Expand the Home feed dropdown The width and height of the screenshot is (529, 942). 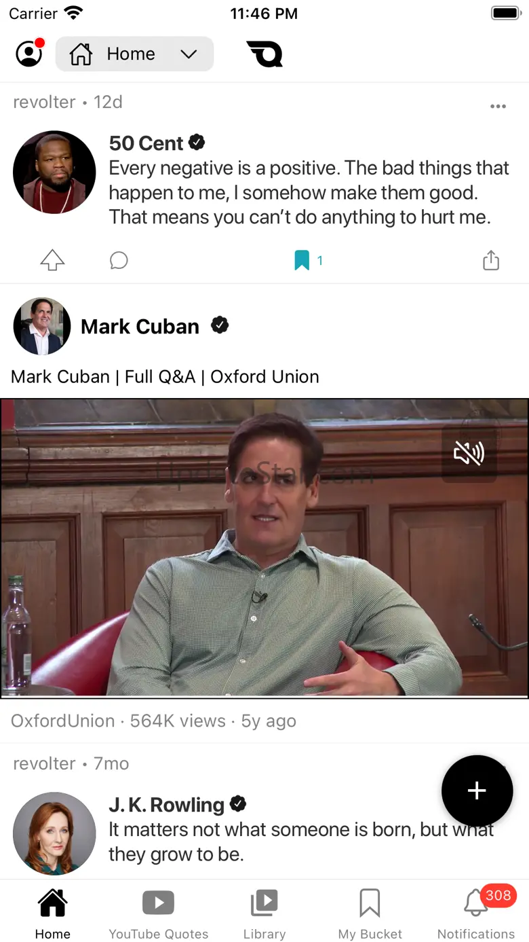(x=134, y=54)
